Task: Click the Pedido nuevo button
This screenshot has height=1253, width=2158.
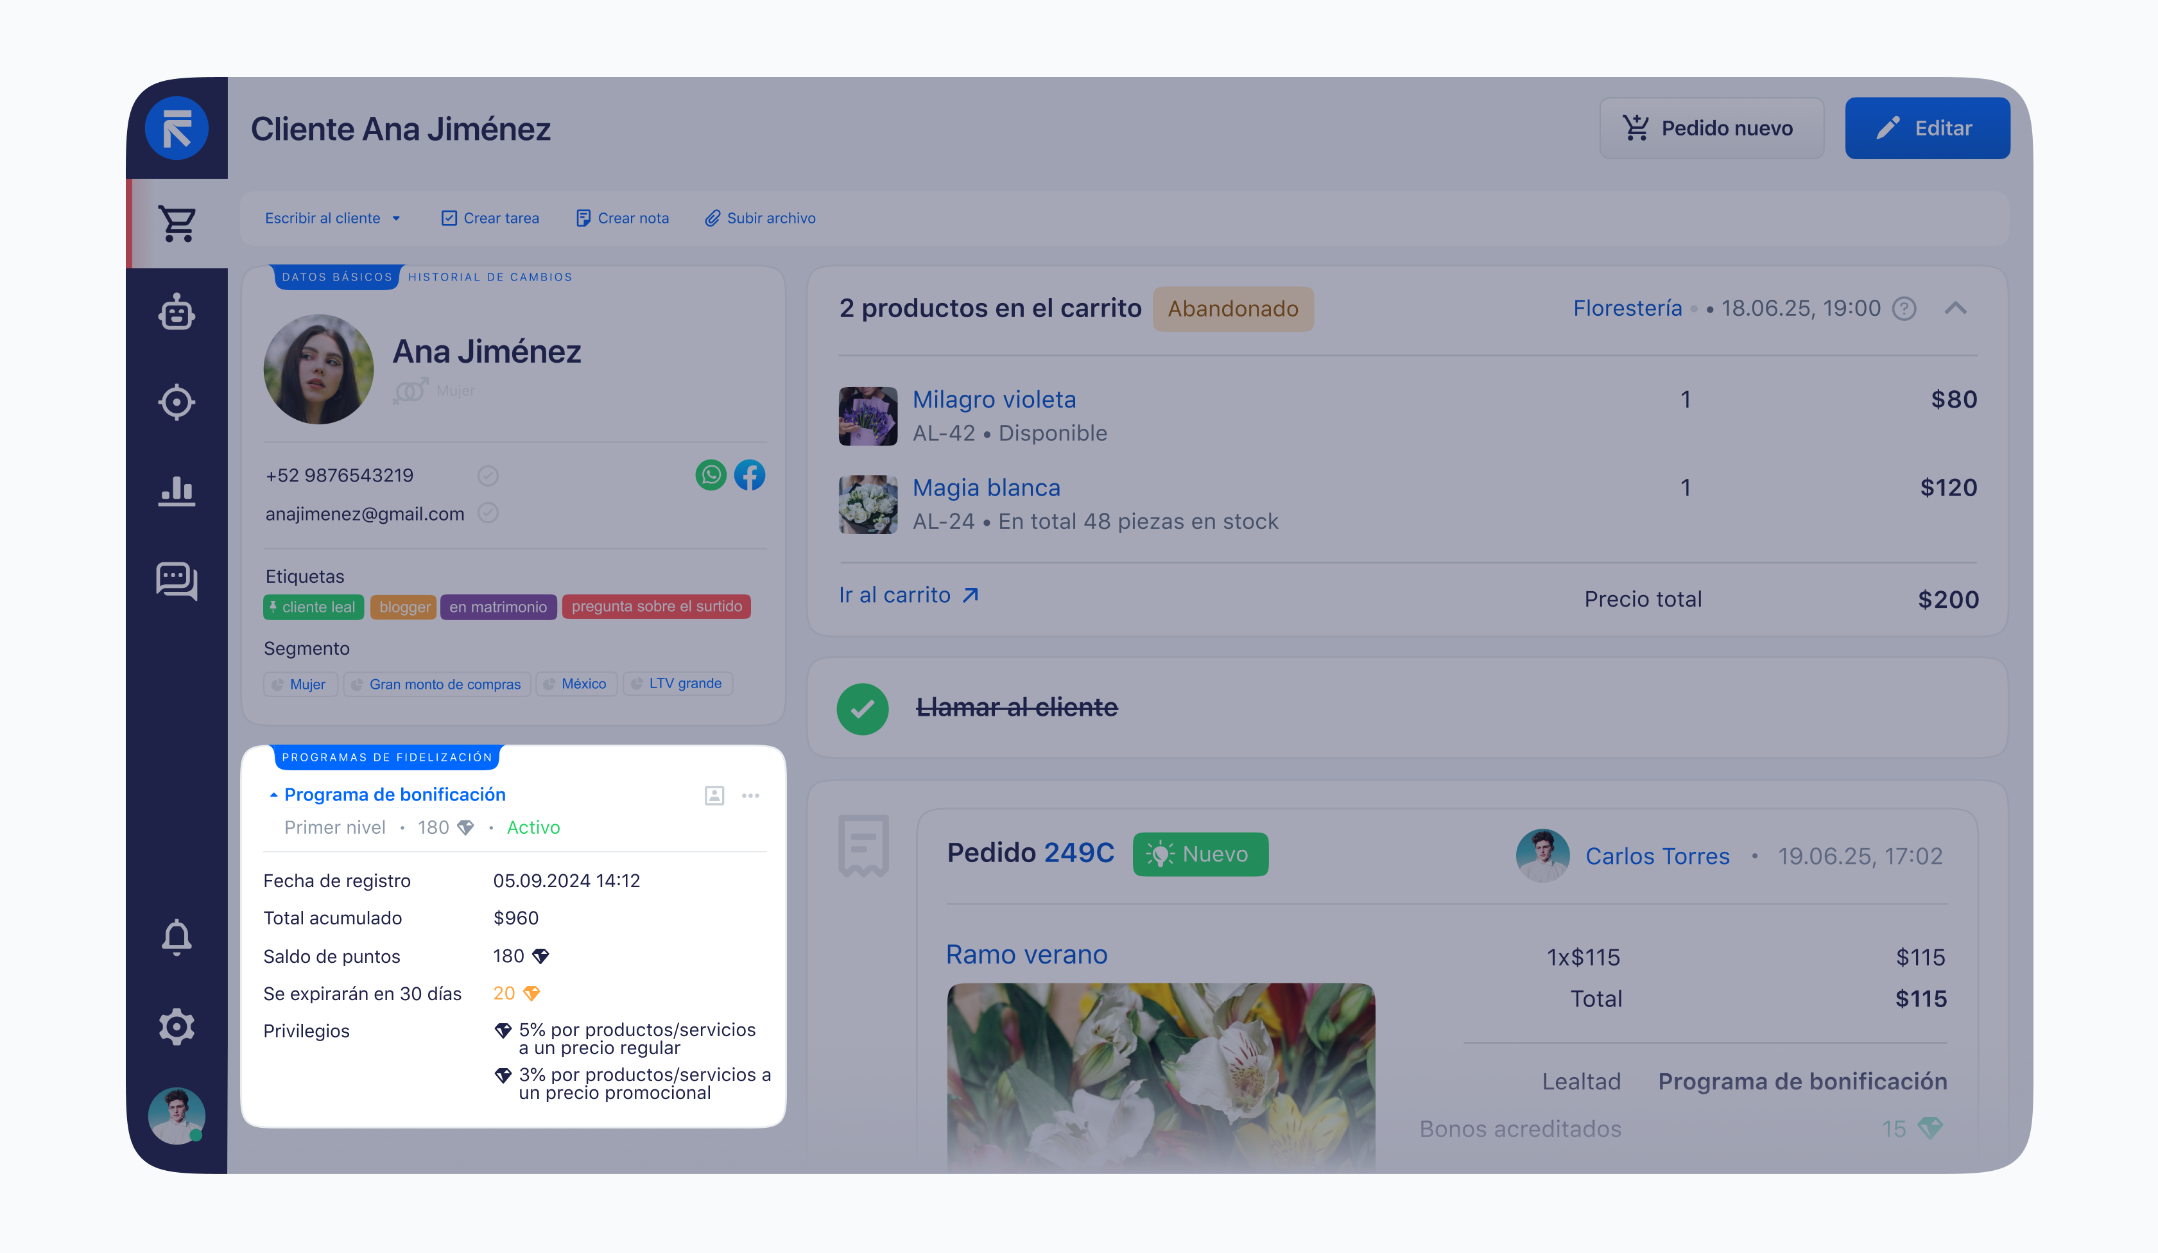Action: click(x=1711, y=128)
